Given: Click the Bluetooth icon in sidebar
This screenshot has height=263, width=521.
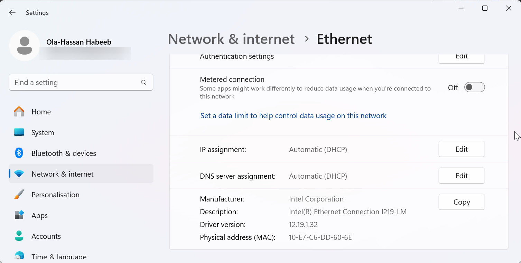Looking at the screenshot, I should point(19,153).
